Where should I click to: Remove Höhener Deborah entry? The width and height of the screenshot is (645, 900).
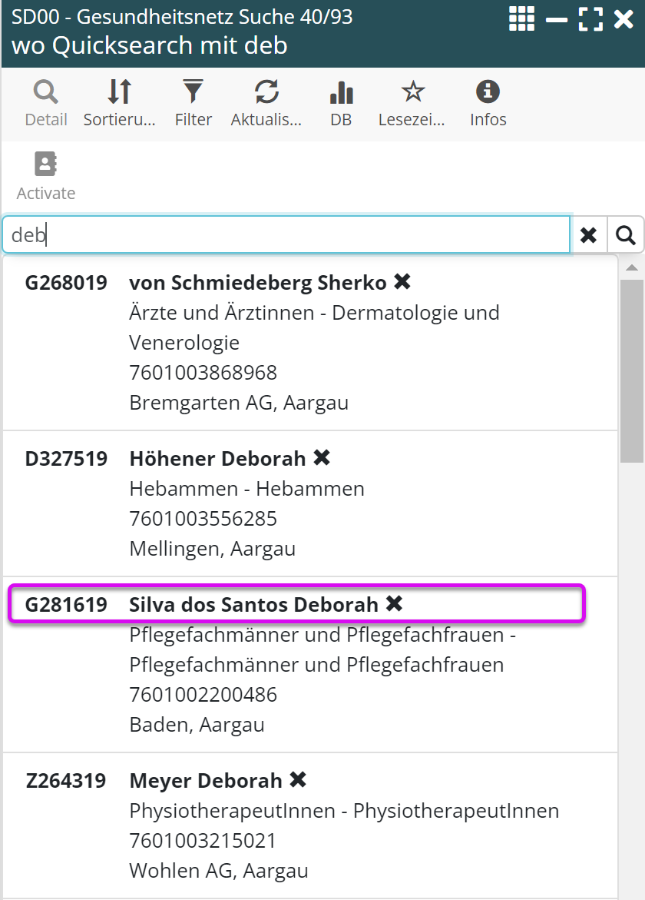[322, 458]
